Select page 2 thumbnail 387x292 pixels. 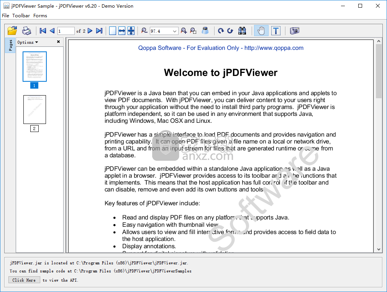click(34, 109)
